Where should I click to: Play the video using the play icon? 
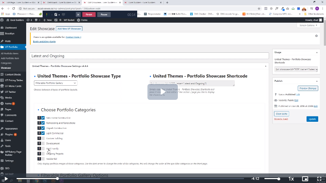pos(6,179)
